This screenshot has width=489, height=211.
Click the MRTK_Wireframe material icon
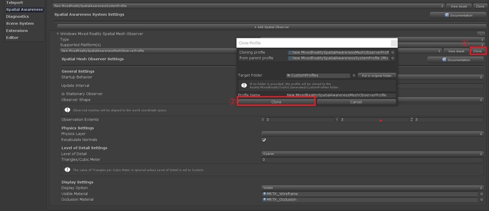(265, 194)
